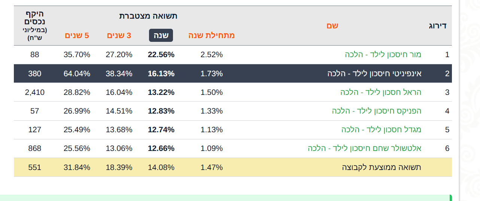Open "אינפיניטי חיסכון לילד - הלכה" in highlighted row
Image resolution: width=480 pixels, height=201 pixels.
click(x=374, y=74)
